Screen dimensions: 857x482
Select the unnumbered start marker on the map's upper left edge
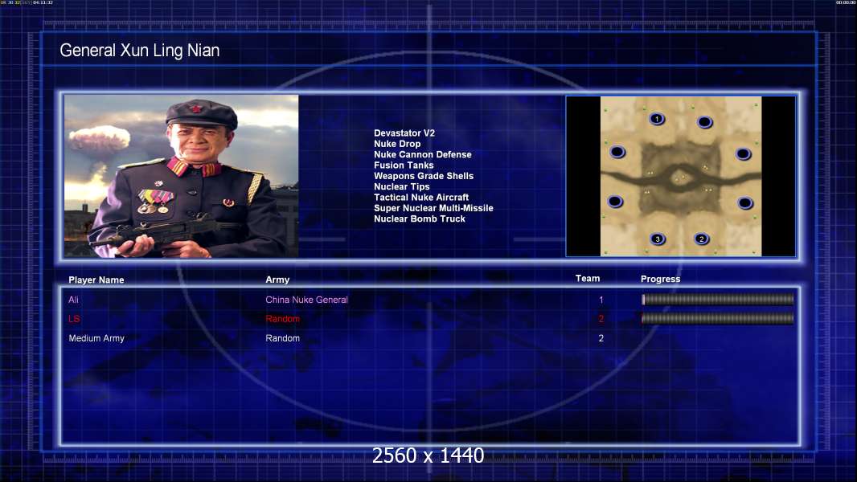click(617, 152)
